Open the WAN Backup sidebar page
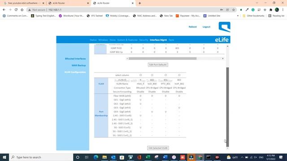 pos(79,65)
